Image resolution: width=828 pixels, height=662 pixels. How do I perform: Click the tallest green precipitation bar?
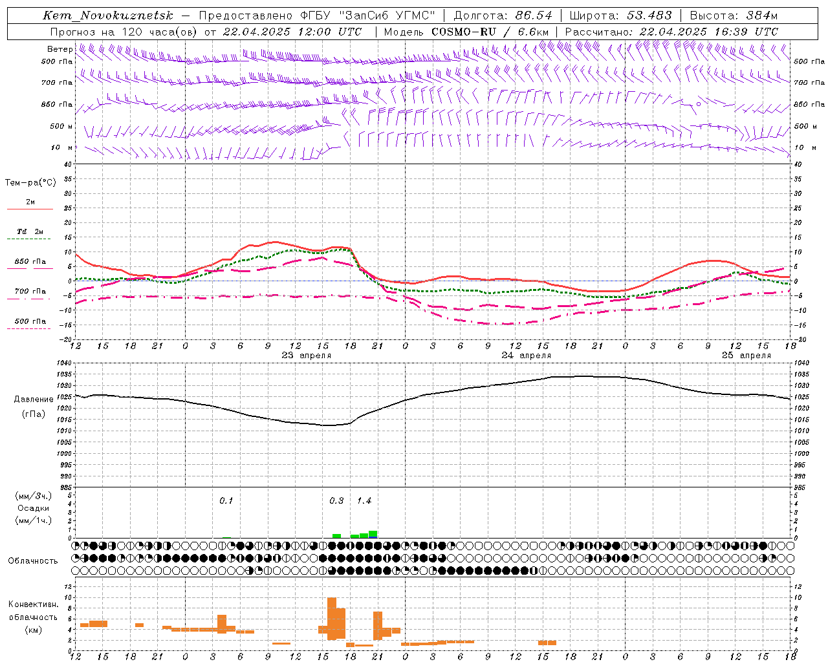[373, 534]
